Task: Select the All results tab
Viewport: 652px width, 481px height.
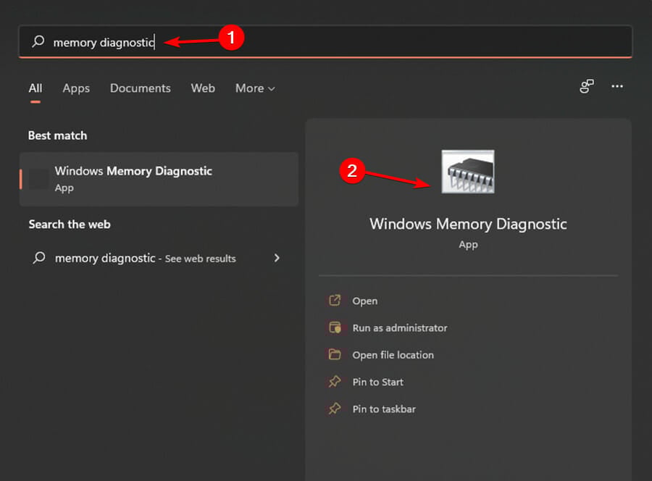Action: click(x=35, y=88)
